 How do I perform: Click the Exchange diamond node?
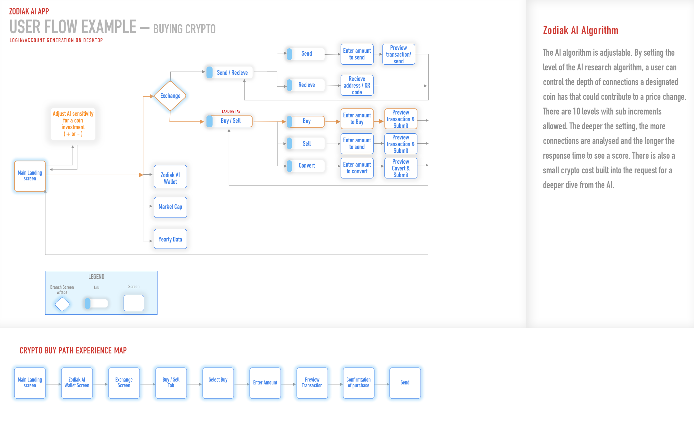point(170,96)
